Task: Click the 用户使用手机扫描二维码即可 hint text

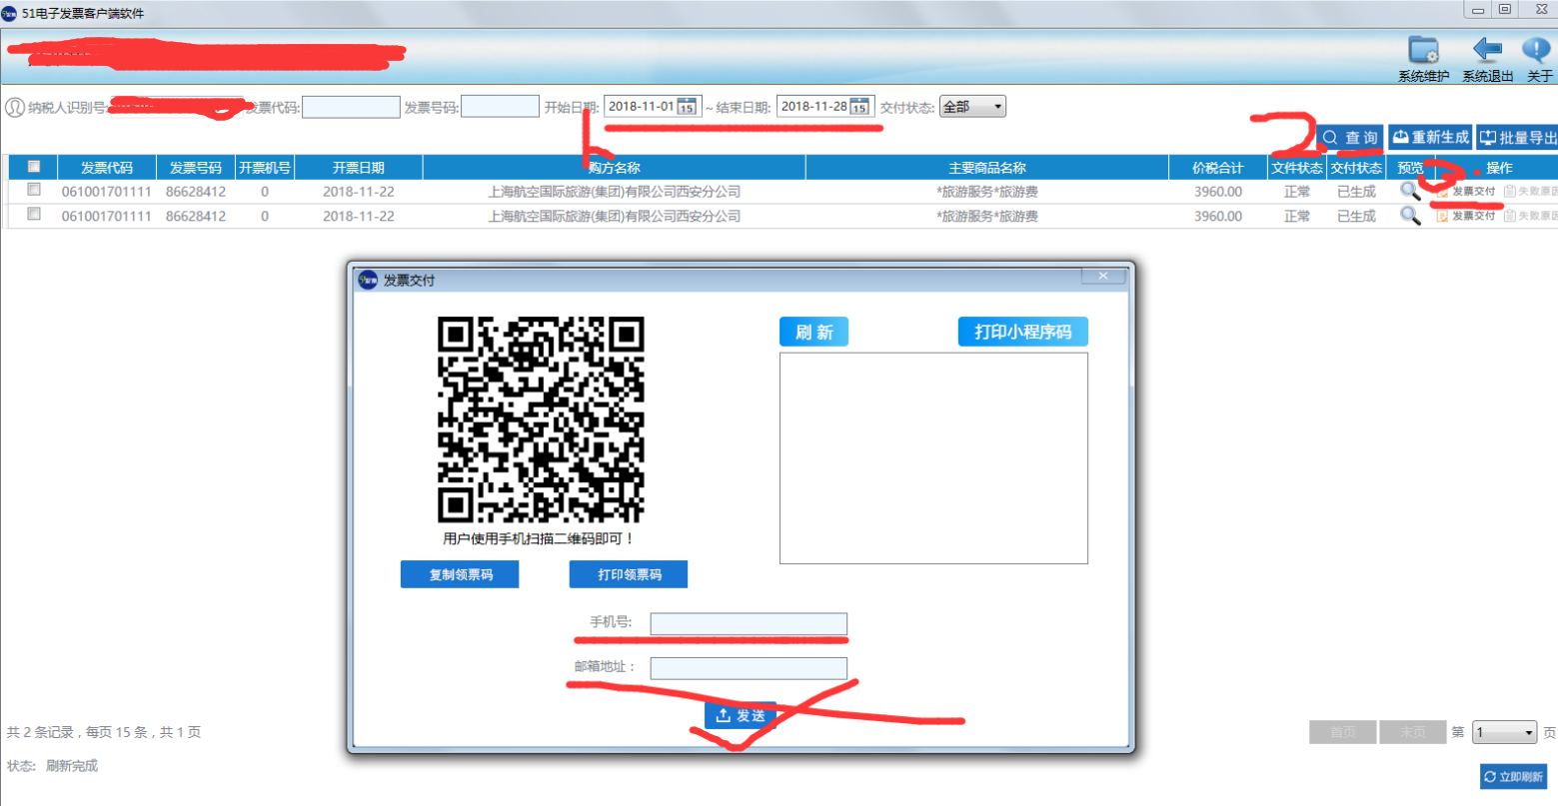Action: (x=539, y=538)
